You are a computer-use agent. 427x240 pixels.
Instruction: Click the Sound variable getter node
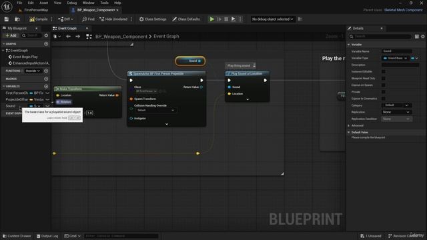pyautogui.click(x=190, y=61)
